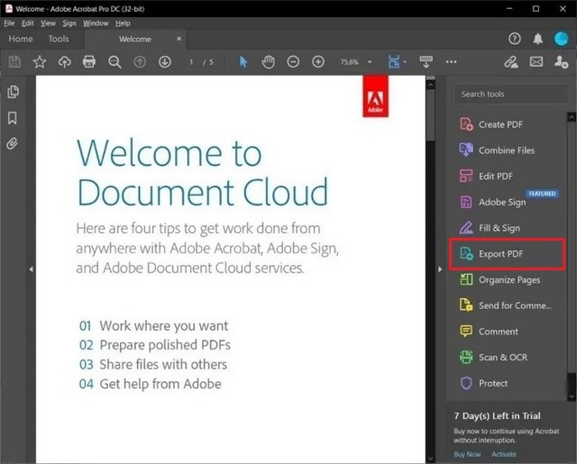Open the zoom level dropdown arrow
Viewport: 577px width, 464px height.
coord(370,62)
